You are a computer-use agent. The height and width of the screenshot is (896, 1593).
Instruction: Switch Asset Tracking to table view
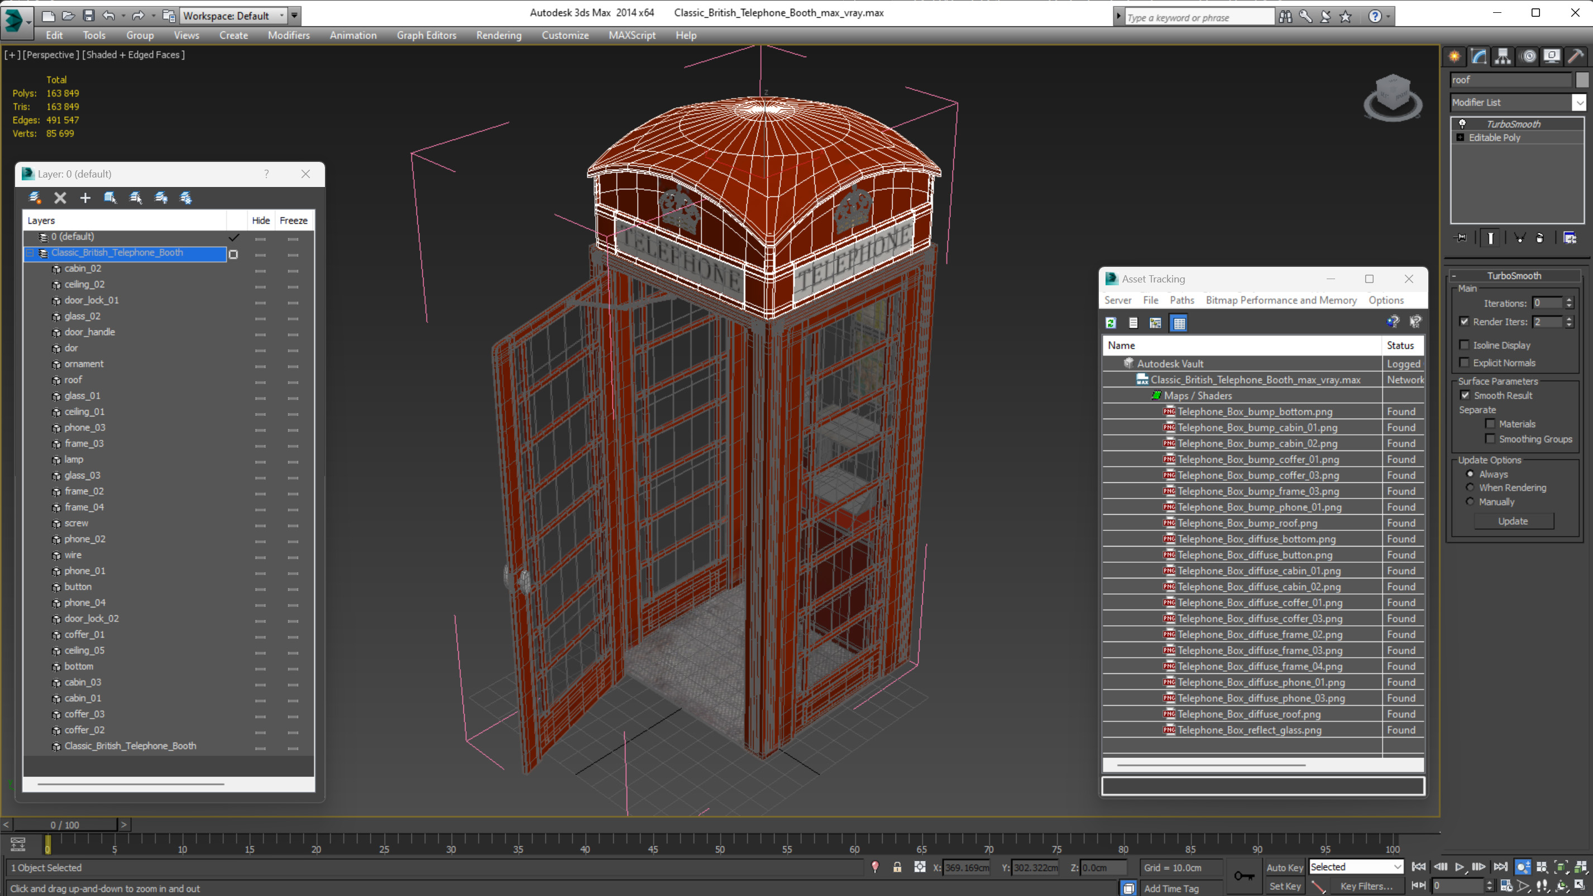1179,323
